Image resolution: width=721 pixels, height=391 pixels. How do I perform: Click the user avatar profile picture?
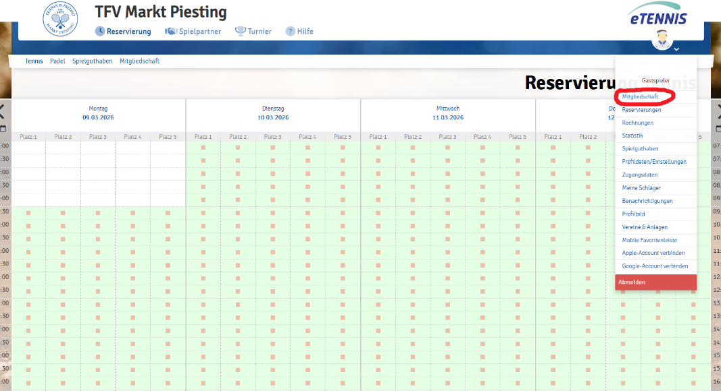(x=662, y=41)
